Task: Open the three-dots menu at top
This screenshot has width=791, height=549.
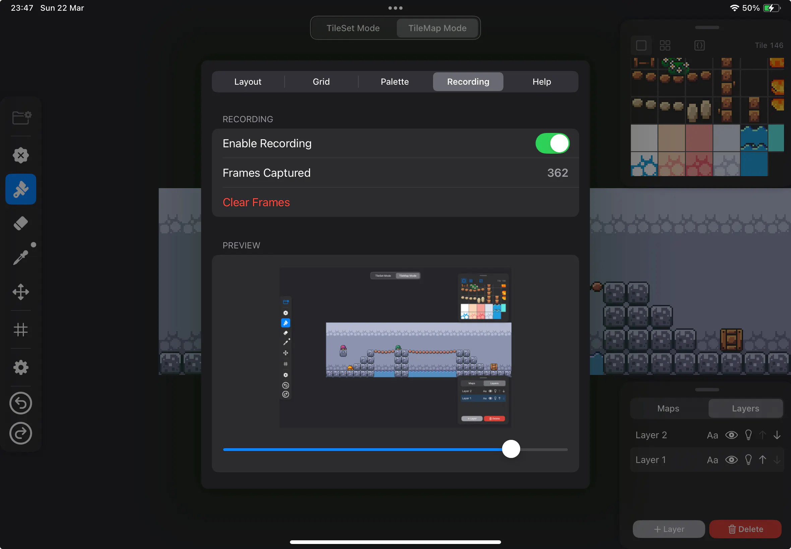Action: pos(395,8)
